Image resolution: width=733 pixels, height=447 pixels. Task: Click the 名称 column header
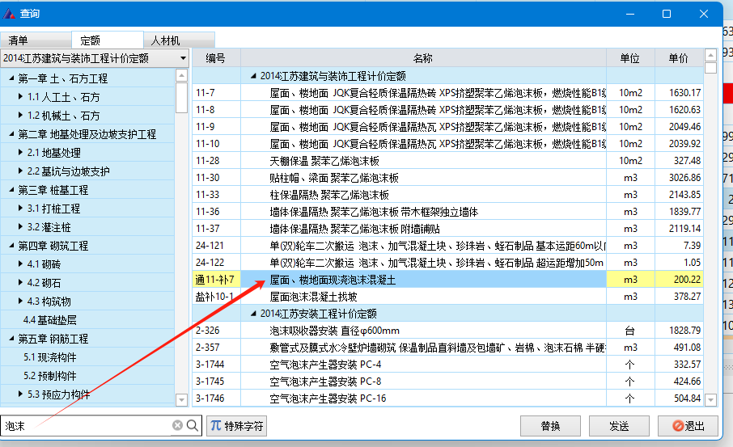423,58
